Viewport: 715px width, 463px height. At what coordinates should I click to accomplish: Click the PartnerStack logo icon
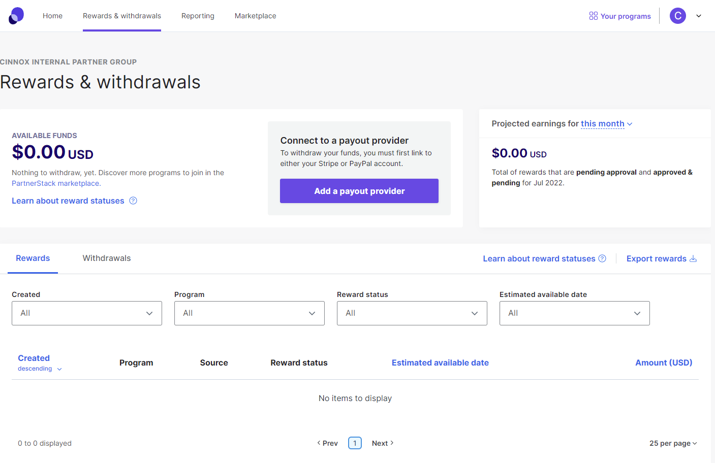[x=16, y=16]
